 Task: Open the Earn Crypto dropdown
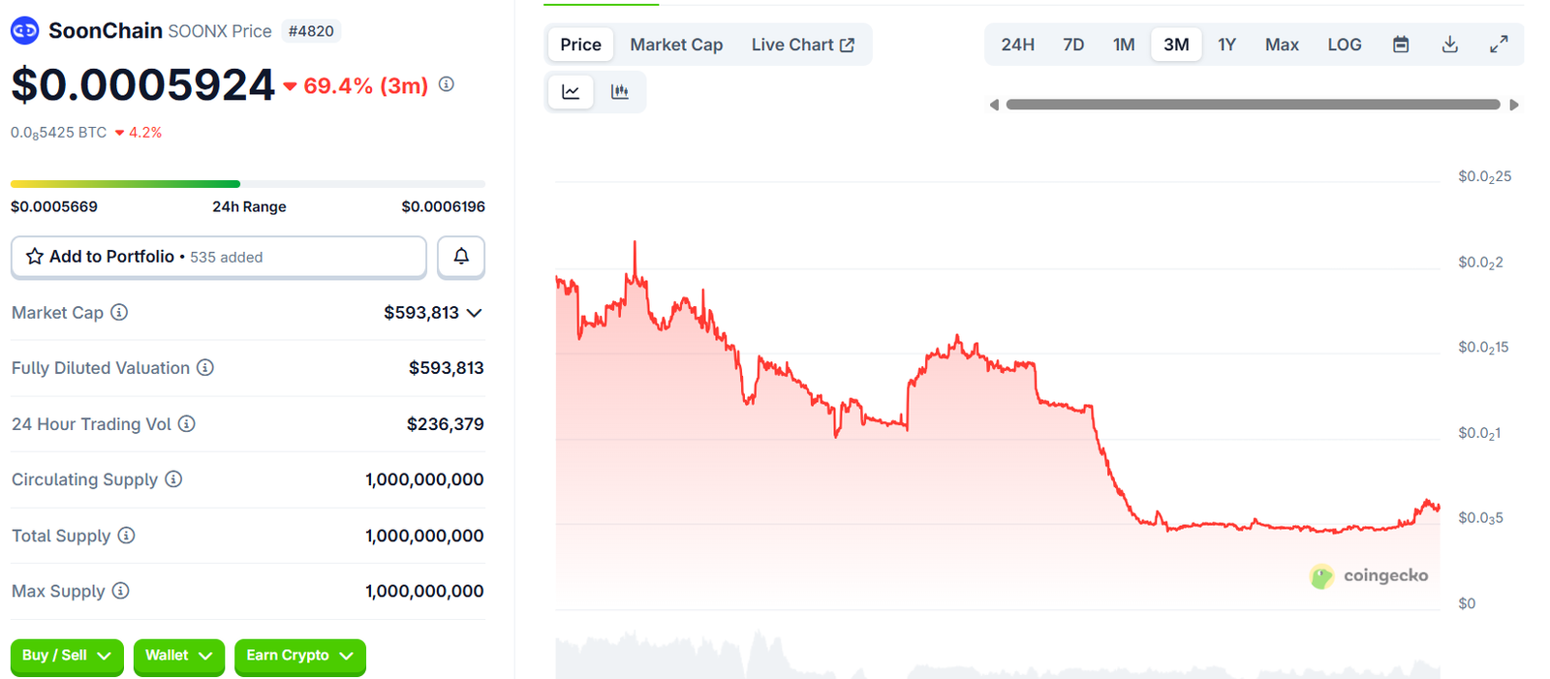299,656
